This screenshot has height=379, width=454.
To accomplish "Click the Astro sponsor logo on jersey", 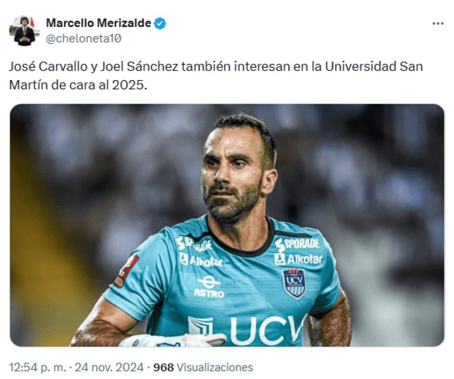I will (209, 288).
